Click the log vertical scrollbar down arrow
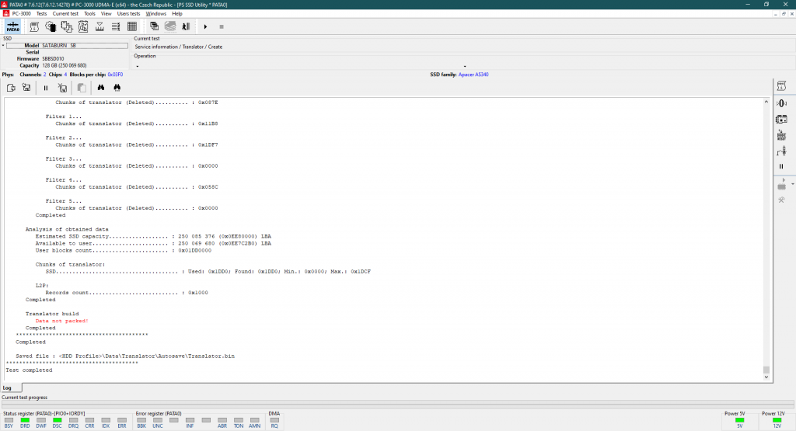 766,377
